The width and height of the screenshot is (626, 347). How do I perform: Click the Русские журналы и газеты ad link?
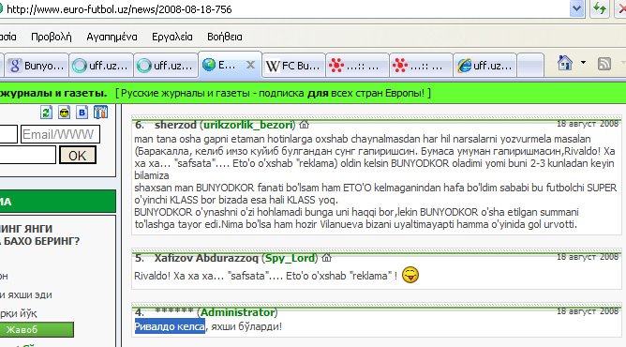tap(273, 94)
